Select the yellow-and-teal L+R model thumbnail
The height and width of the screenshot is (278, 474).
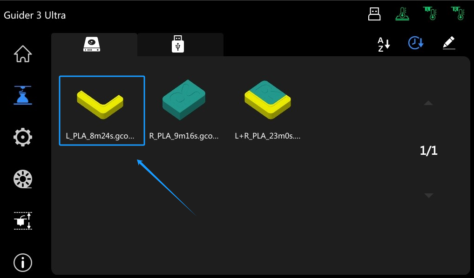[268, 99]
